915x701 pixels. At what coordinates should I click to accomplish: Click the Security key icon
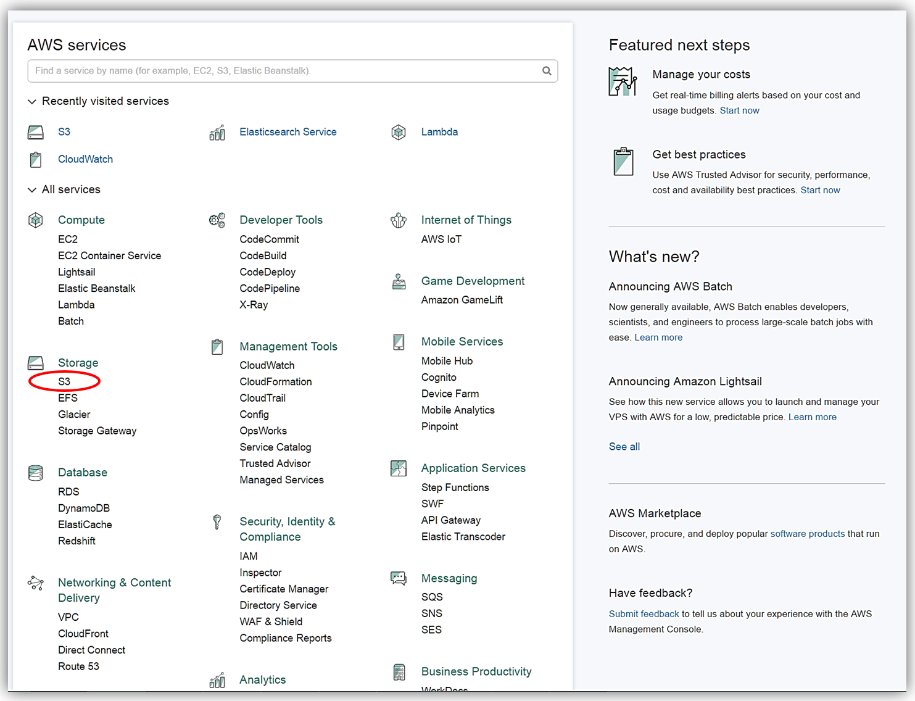(x=217, y=523)
